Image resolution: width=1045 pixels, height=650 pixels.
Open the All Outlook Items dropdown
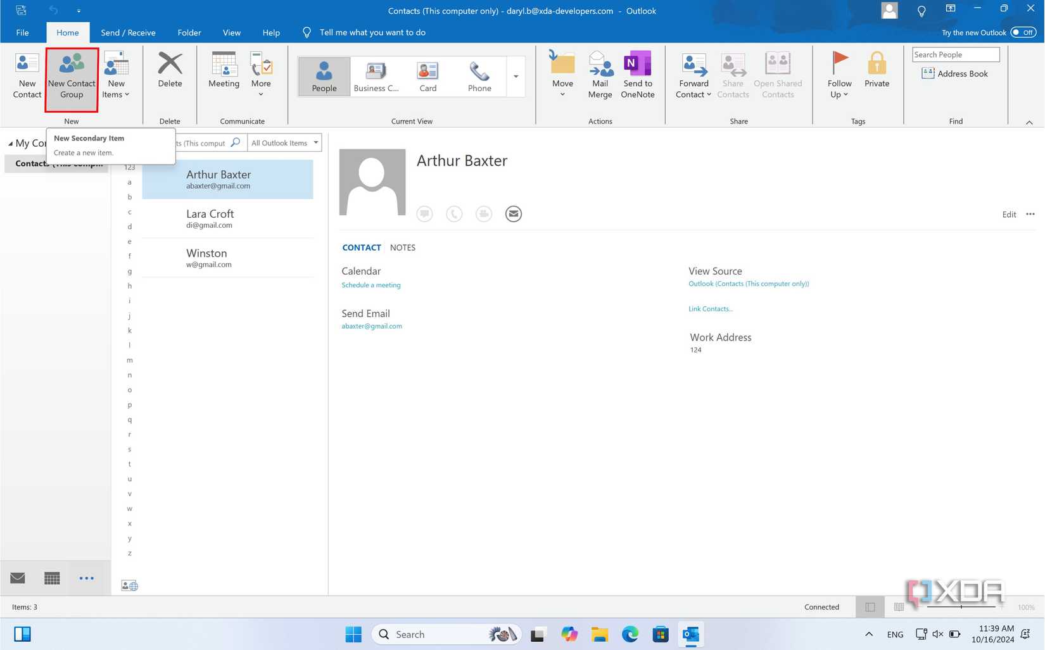(x=284, y=142)
